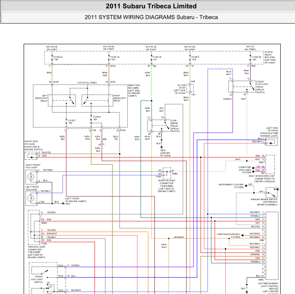Click the FRONT FOG LIGHT RELAY label
Image resolution: width=295 pixels, height=294 pixels.
[x=263, y=87]
